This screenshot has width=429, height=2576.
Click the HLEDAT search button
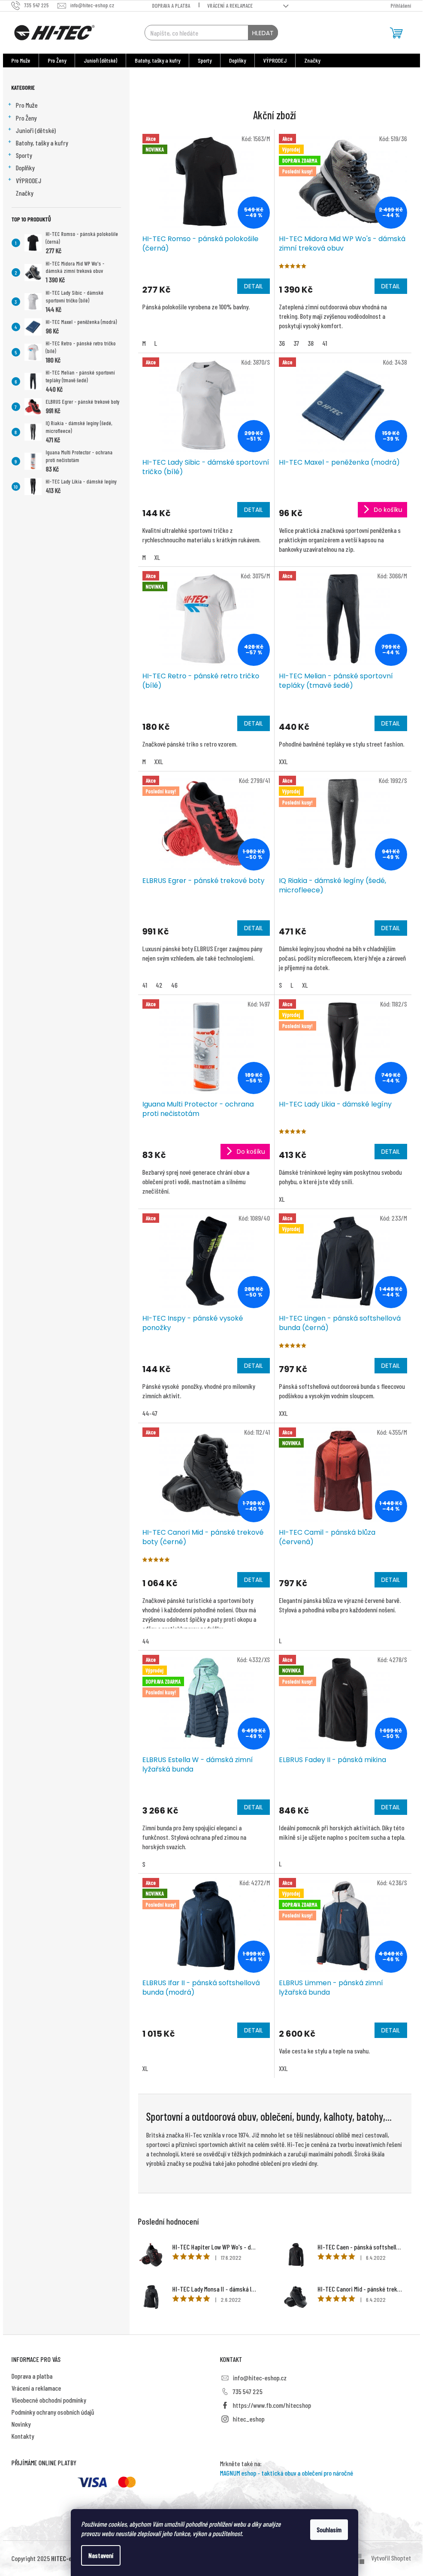pyautogui.click(x=263, y=33)
